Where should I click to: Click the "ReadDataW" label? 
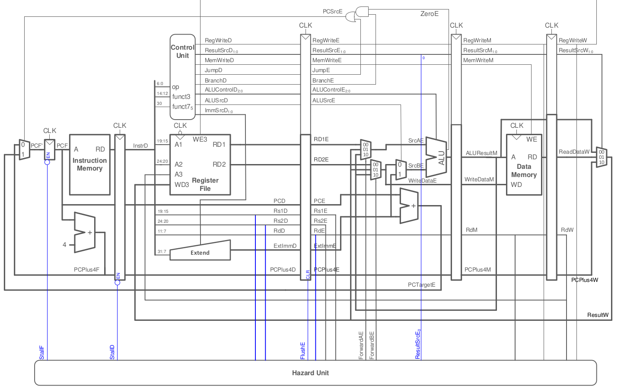pyautogui.click(x=574, y=152)
